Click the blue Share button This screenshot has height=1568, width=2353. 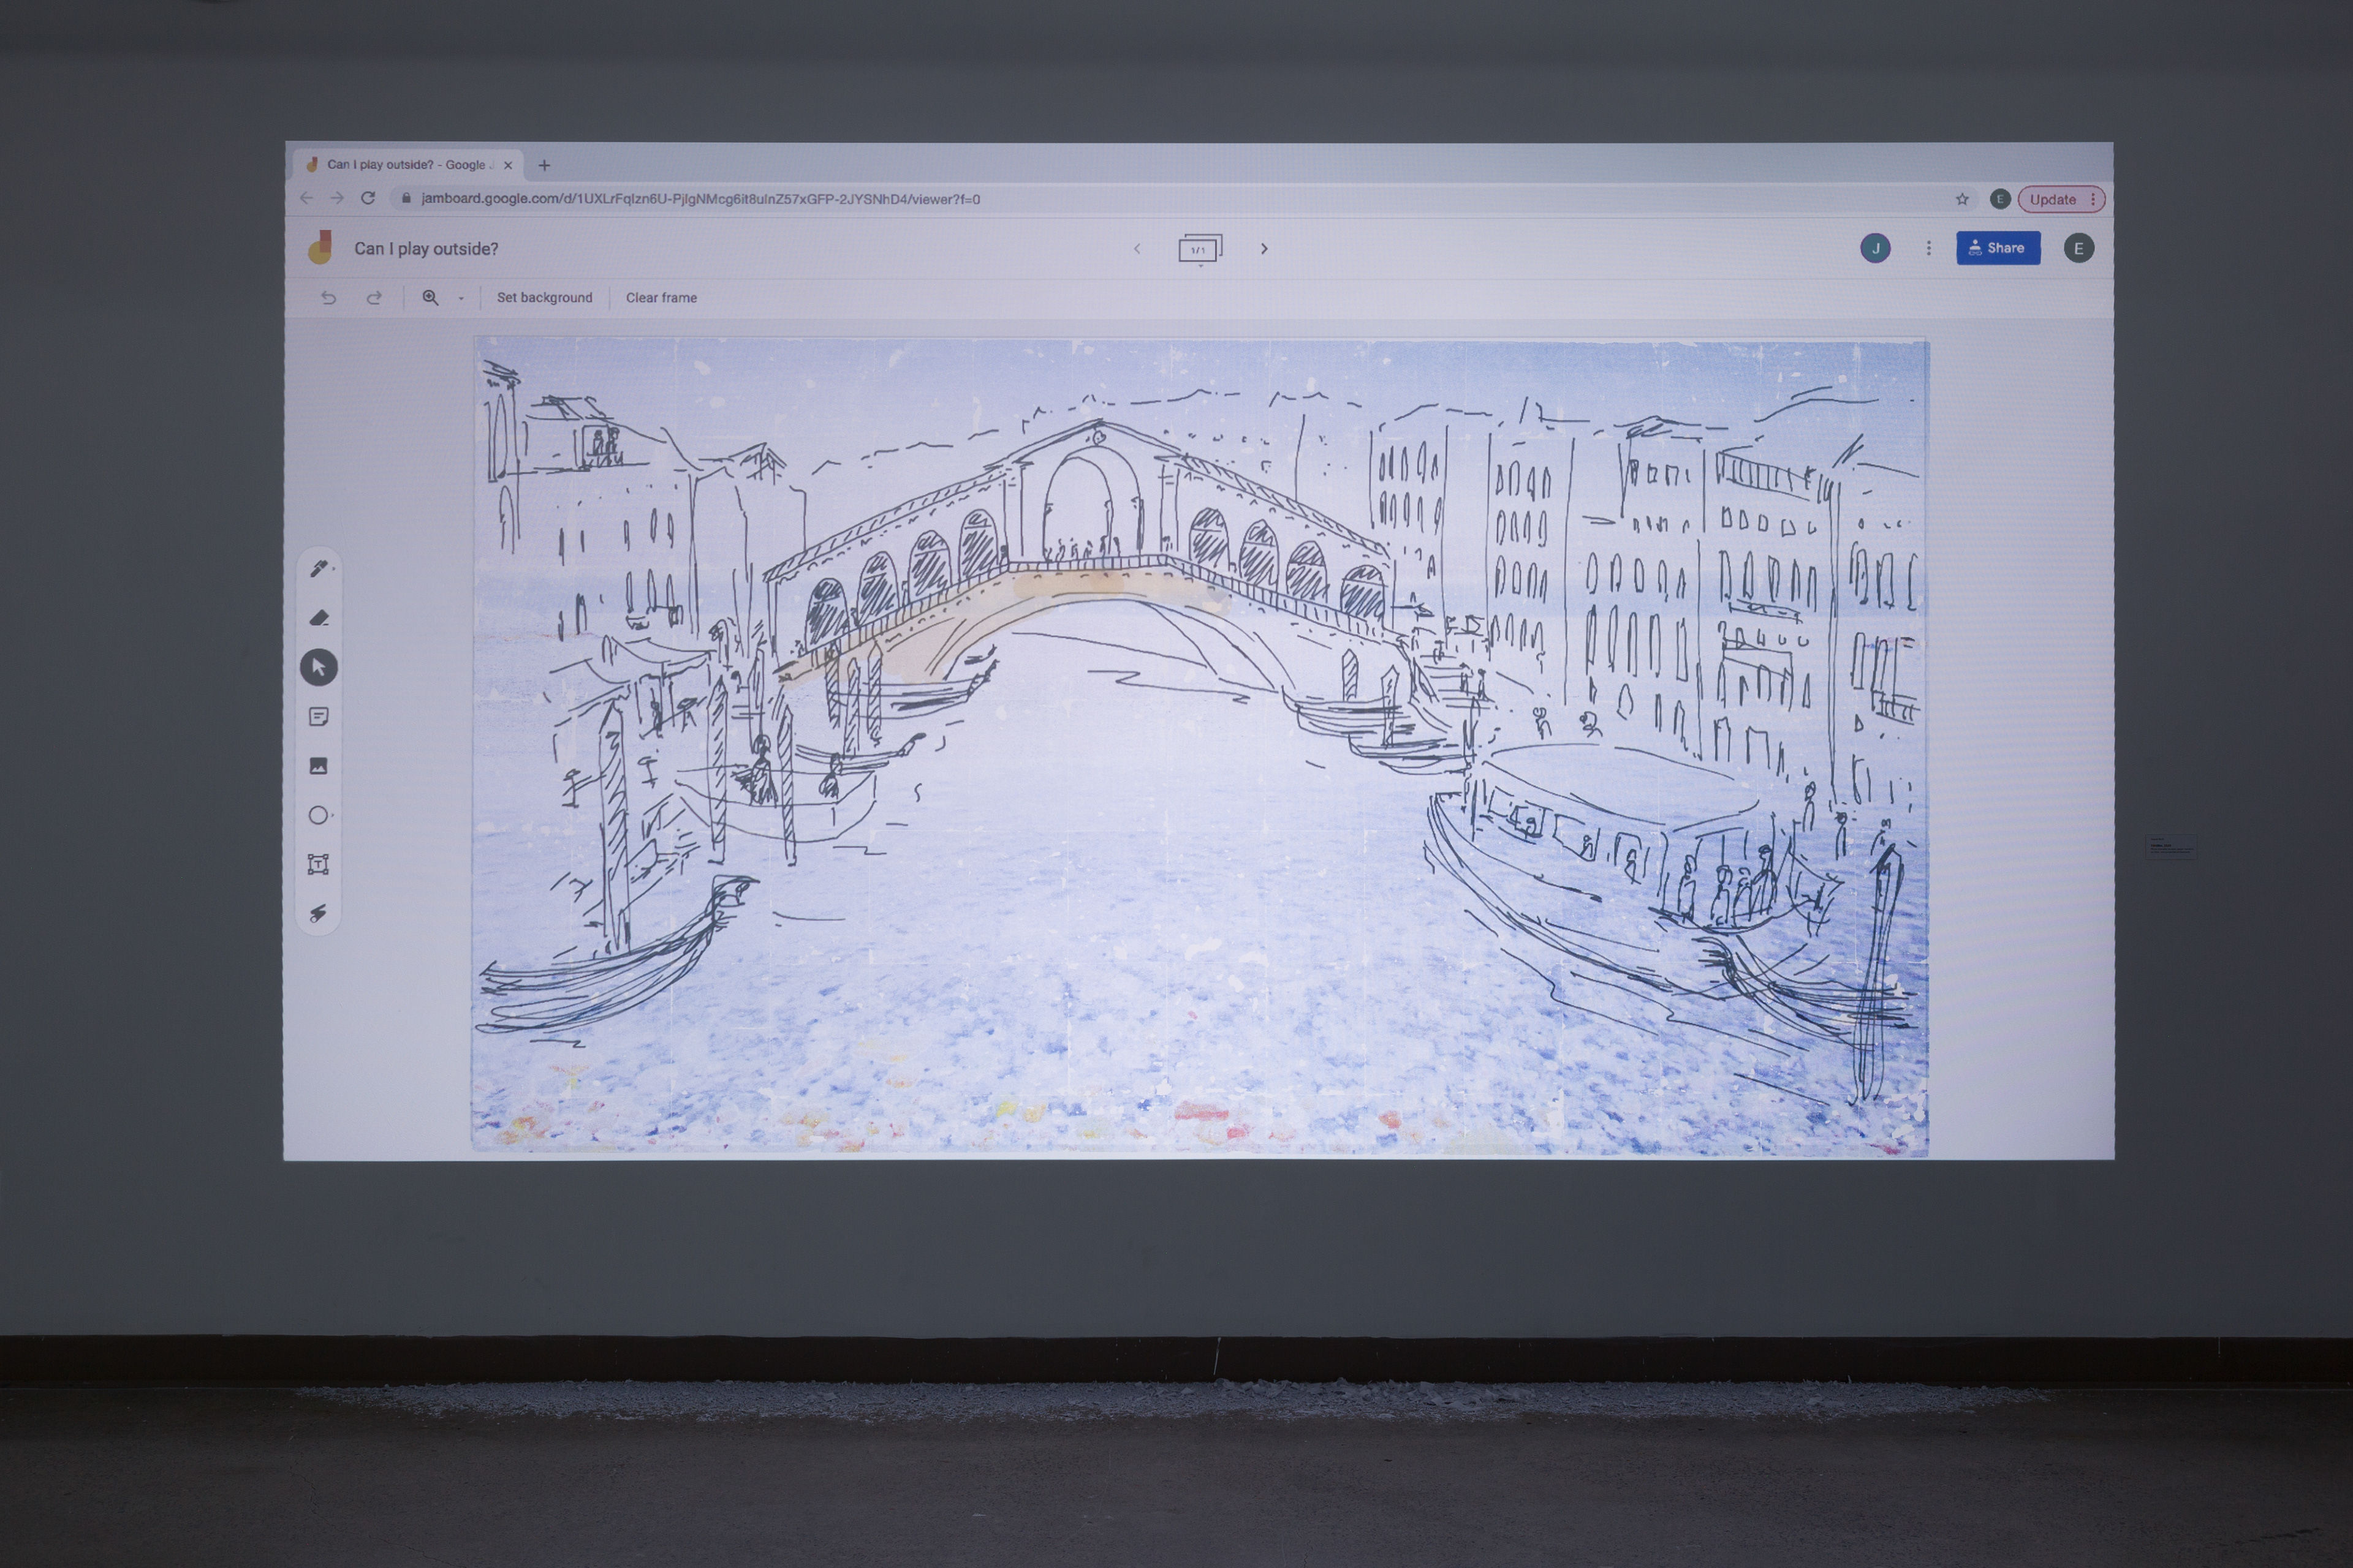pos(1998,248)
